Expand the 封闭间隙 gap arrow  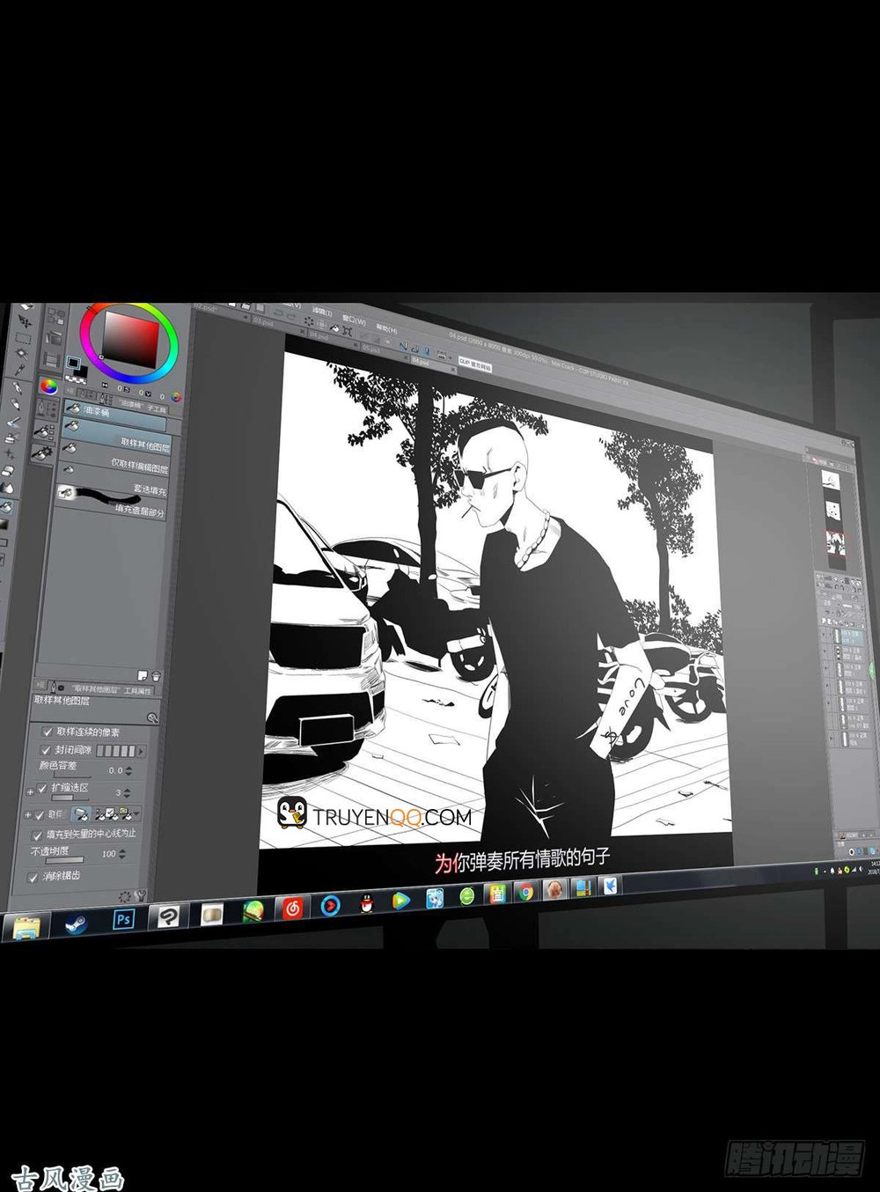pyautogui.click(x=141, y=752)
